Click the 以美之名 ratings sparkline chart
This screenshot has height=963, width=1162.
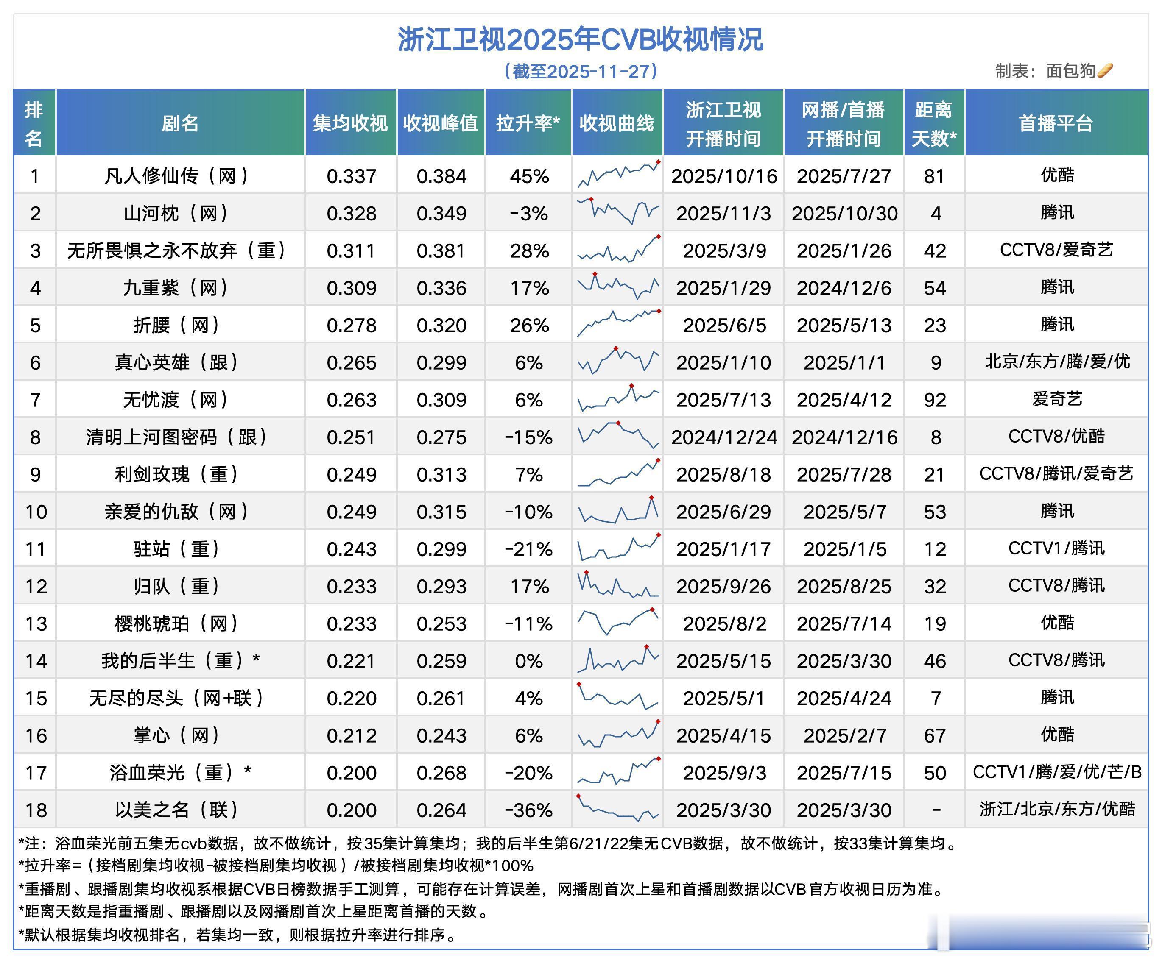click(x=617, y=809)
